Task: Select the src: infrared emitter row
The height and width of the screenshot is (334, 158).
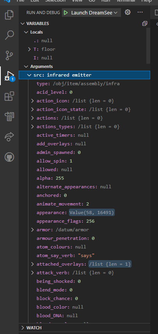Action: click(x=84, y=75)
